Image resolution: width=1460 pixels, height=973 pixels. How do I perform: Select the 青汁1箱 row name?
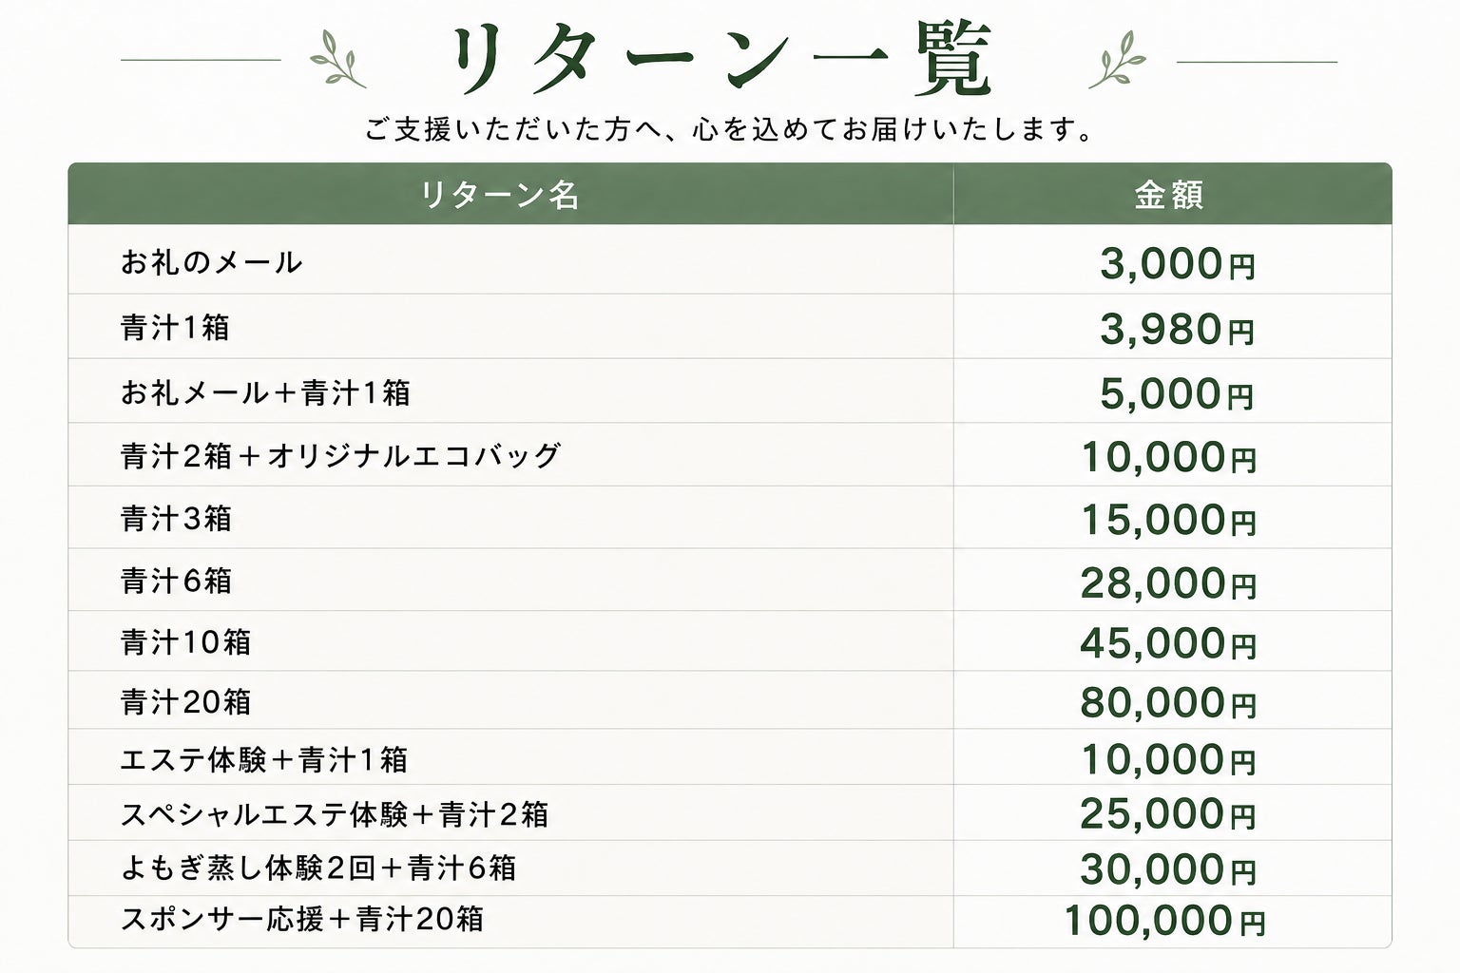[x=176, y=328]
